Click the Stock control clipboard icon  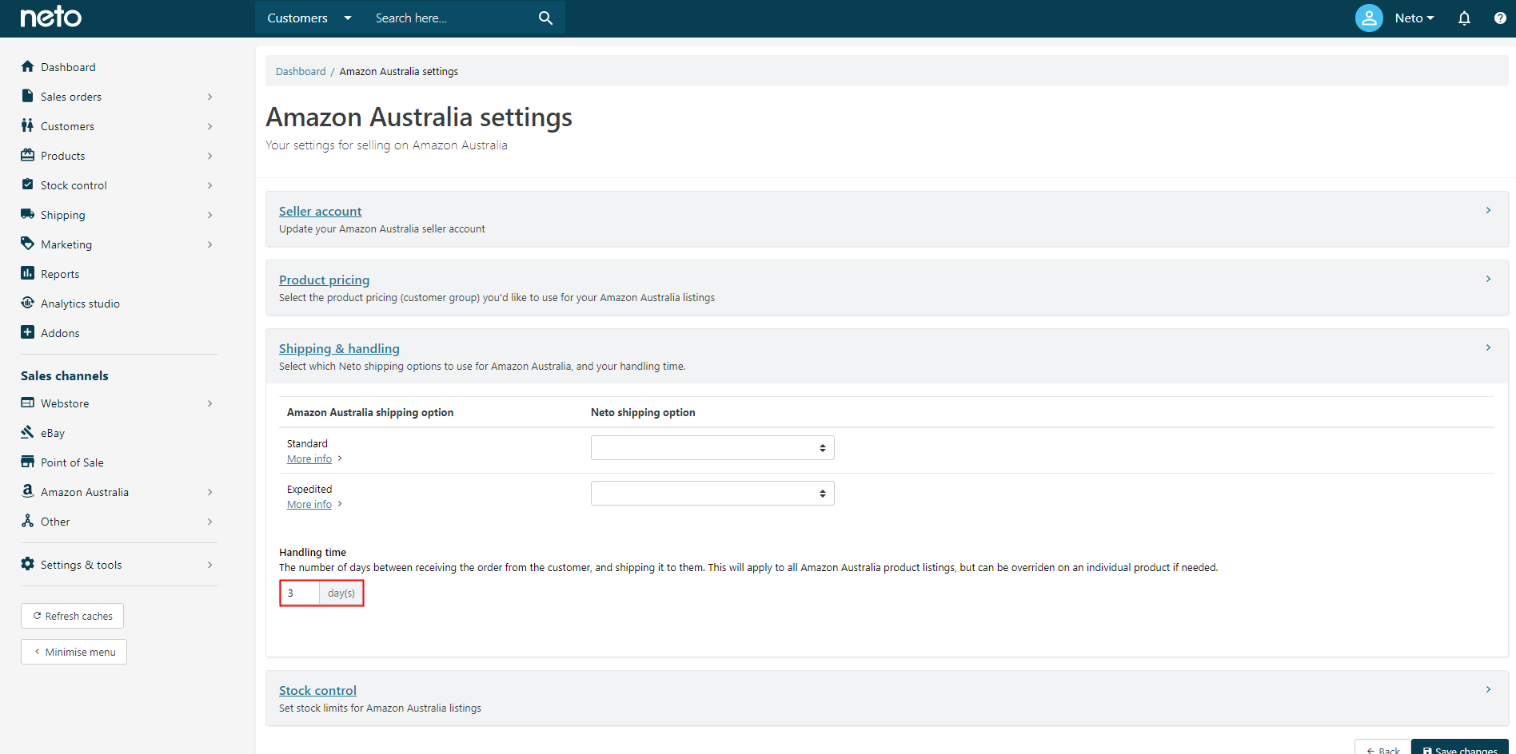pos(27,185)
